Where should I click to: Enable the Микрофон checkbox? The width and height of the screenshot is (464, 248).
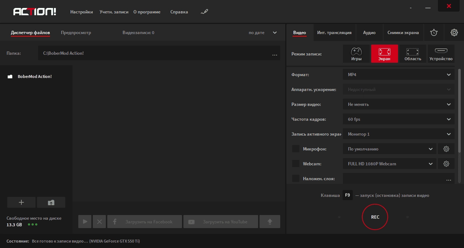[x=296, y=149]
